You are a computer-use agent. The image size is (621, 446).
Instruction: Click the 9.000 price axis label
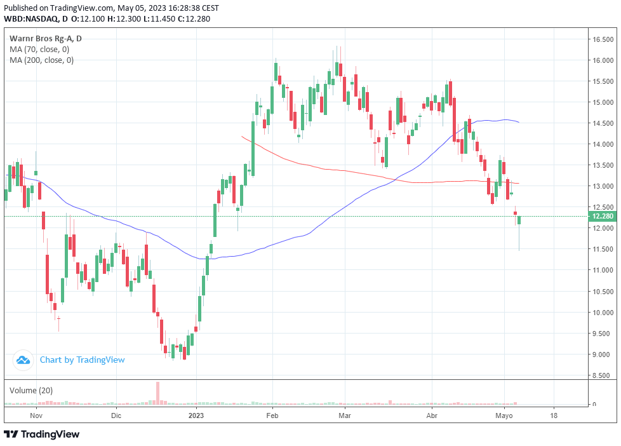tap(603, 355)
